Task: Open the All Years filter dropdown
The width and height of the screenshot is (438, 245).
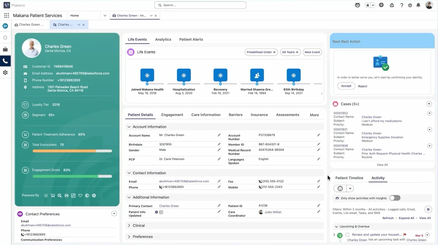Action: [290, 52]
